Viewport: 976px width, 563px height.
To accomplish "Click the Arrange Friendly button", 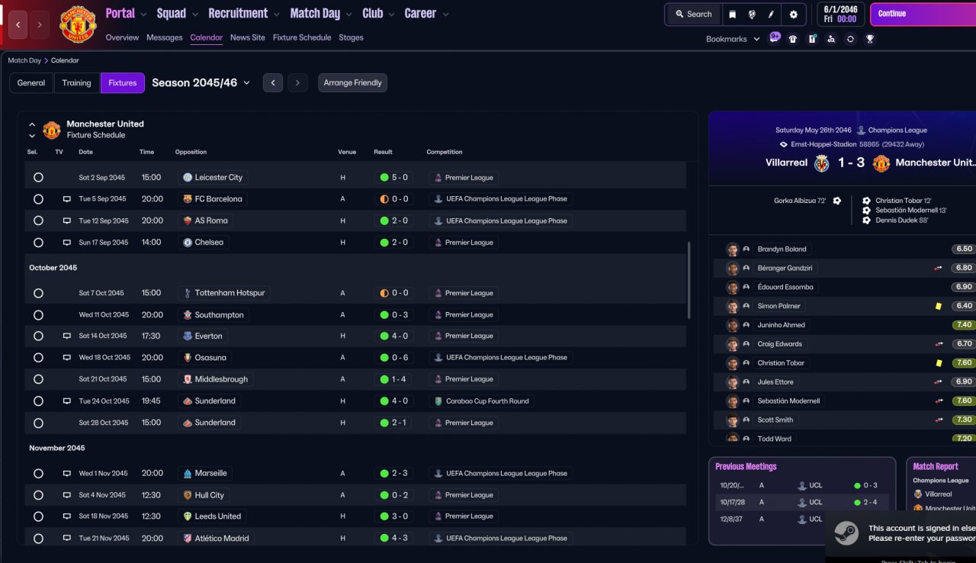I will coord(352,82).
